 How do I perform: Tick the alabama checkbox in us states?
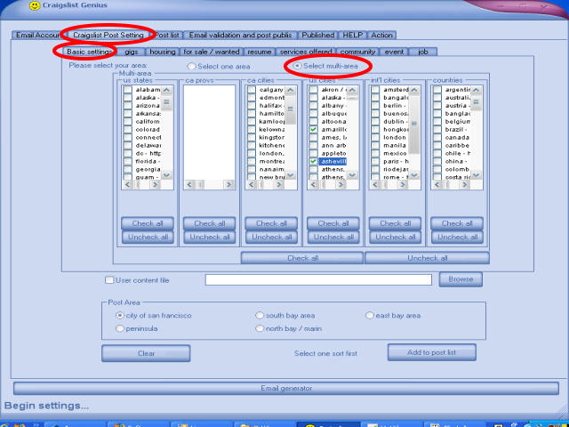tap(127, 90)
